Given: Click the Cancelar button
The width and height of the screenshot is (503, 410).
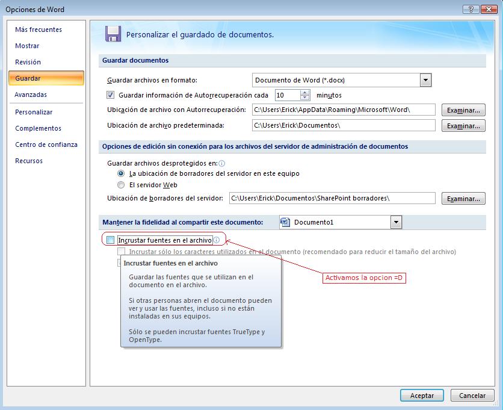Looking at the screenshot, I should point(472,396).
